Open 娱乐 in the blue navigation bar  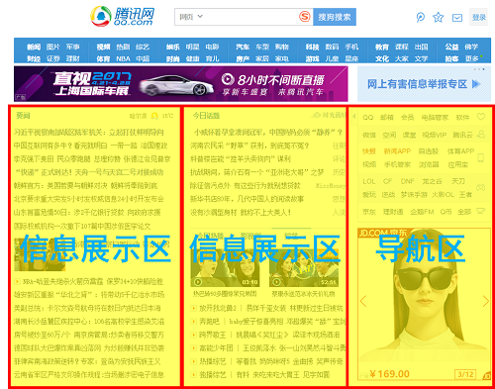tap(173, 47)
